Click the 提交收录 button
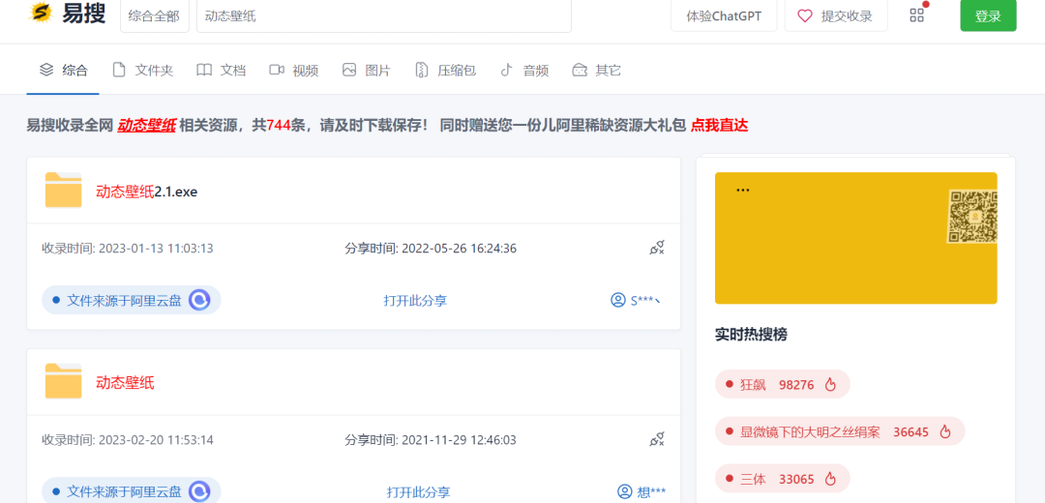This screenshot has height=503, width=1045. point(836,16)
